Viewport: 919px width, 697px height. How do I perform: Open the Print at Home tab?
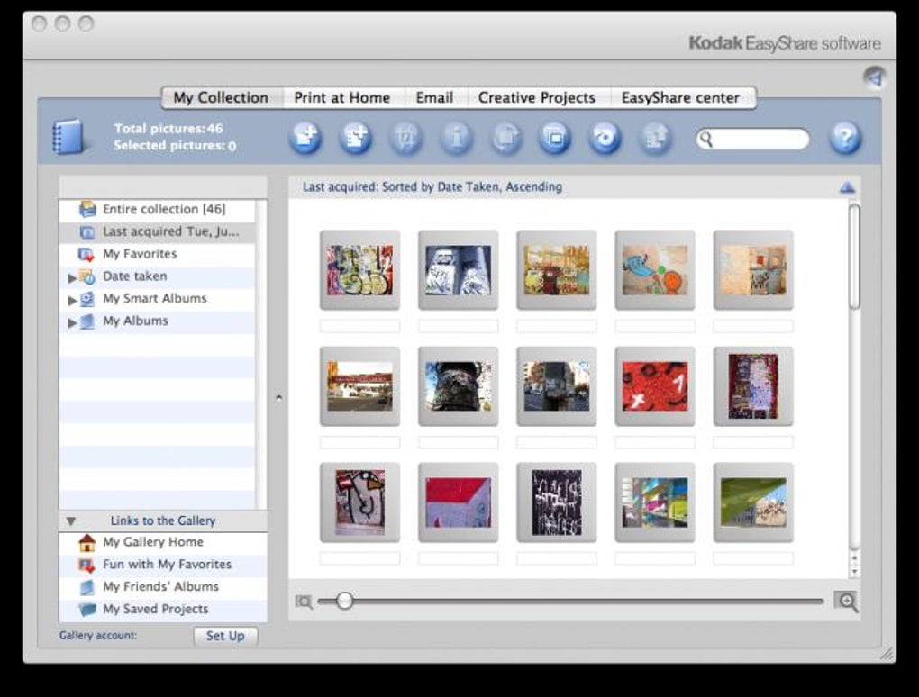click(342, 98)
